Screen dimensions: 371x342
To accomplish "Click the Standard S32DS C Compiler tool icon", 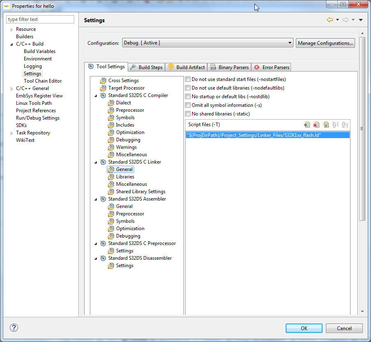I will click(x=103, y=95).
